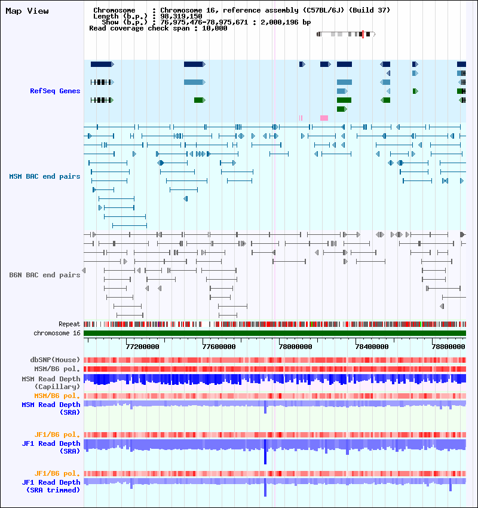Screen dimensions: 478x508
Task: Click the MSM BAC end pairs track label
Action: [x=45, y=176]
